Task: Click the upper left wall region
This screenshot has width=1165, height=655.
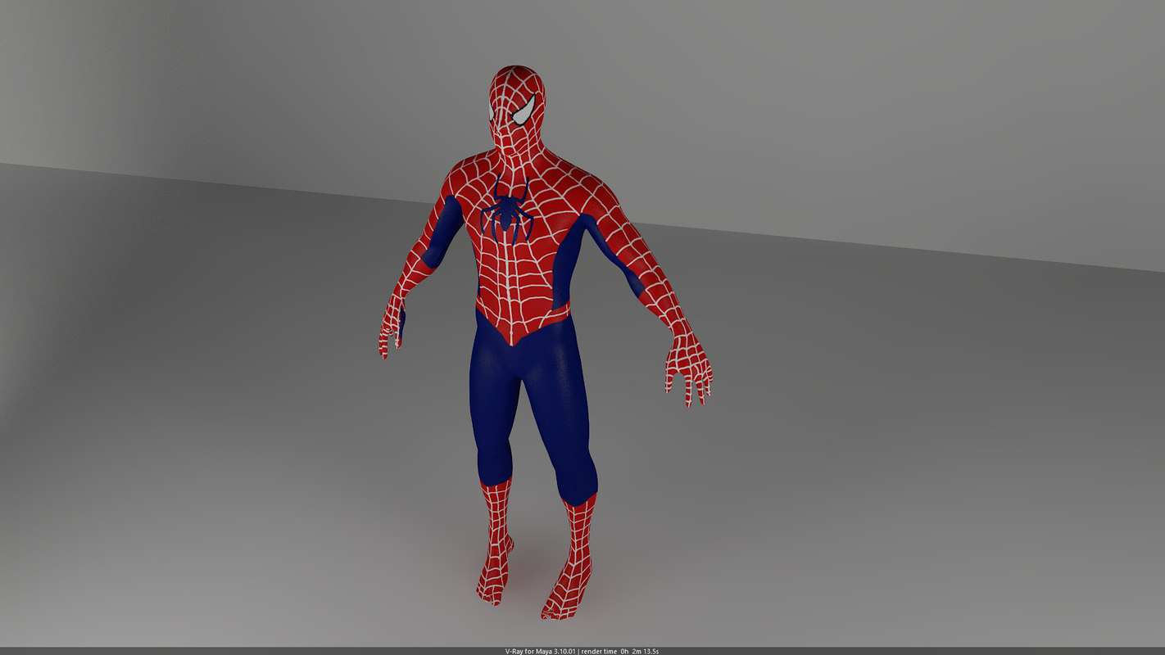Action: 164,82
